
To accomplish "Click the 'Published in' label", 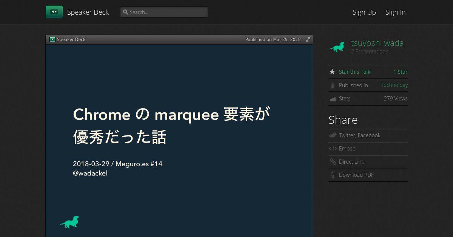I will [x=353, y=85].
